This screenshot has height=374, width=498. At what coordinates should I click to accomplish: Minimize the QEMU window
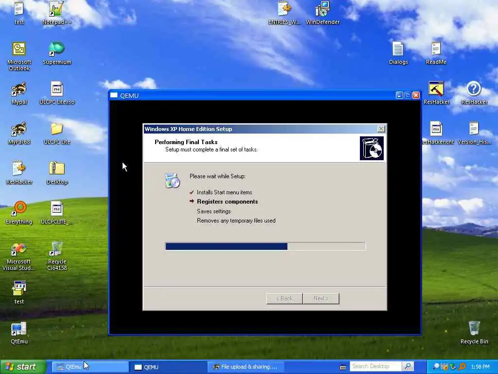pos(400,95)
